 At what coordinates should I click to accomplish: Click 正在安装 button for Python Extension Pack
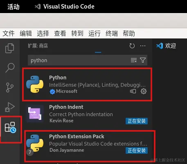(137, 151)
